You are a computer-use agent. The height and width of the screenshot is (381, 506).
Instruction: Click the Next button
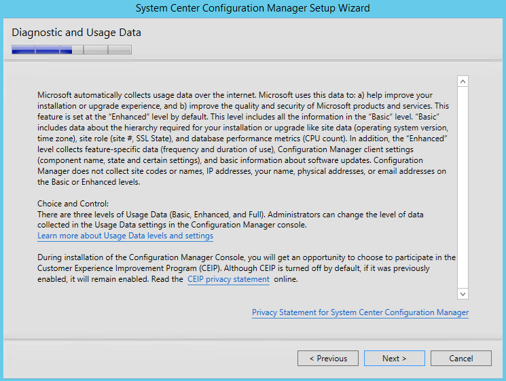point(394,358)
